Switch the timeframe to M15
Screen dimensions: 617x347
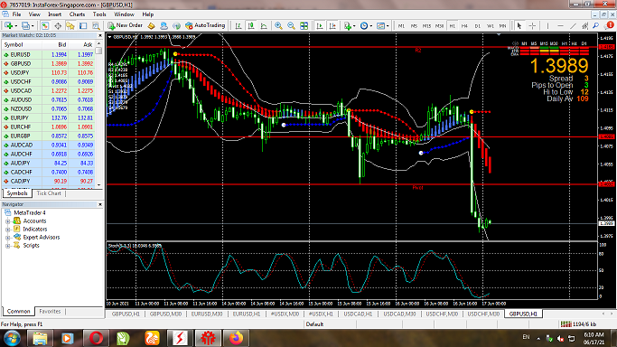click(426, 26)
